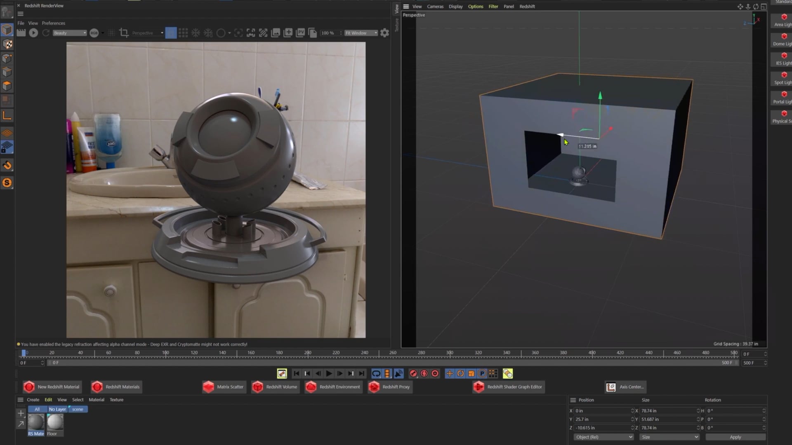Screen dimensions: 792x445
Task: Open the Object (Rel) coordinate dropdown
Action: click(603, 437)
